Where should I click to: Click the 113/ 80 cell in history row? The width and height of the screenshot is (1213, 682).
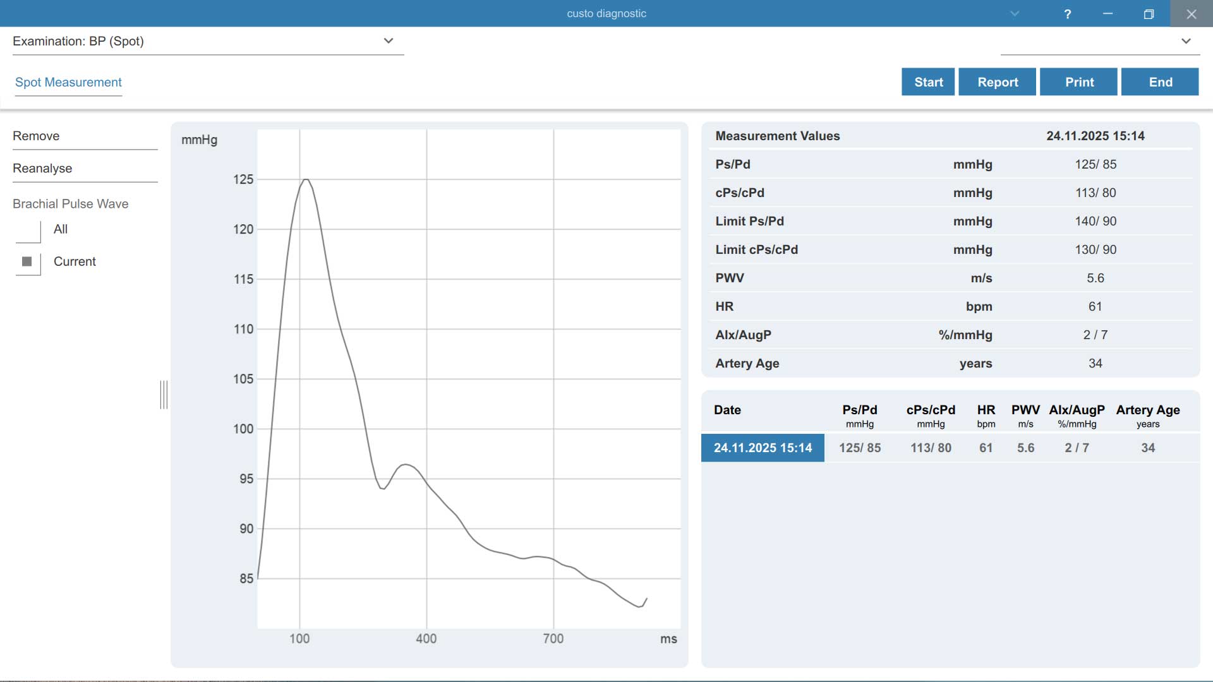pyautogui.click(x=931, y=448)
